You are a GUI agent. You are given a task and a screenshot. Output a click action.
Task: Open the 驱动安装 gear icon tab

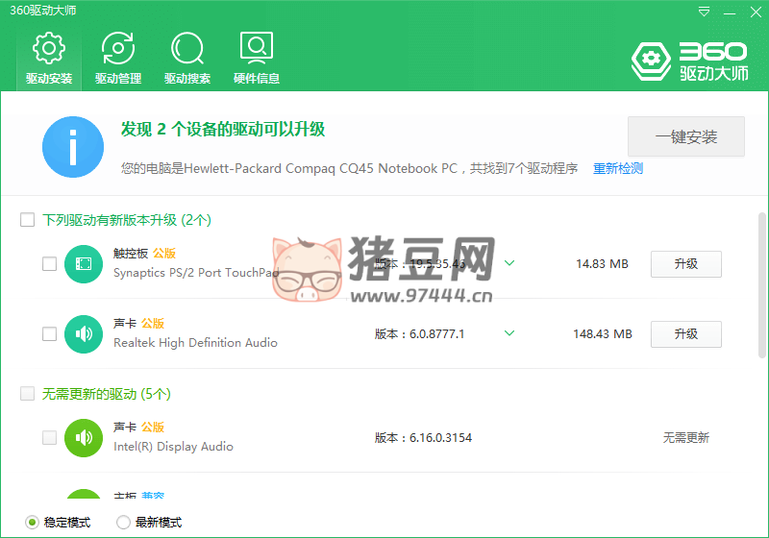(49, 48)
